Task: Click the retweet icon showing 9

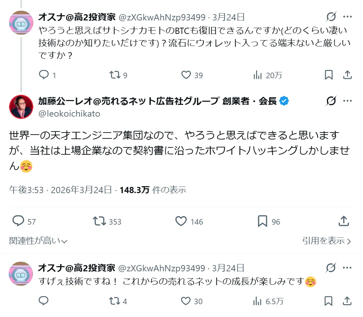Action: pyautogui.click(x=115, y=75)
